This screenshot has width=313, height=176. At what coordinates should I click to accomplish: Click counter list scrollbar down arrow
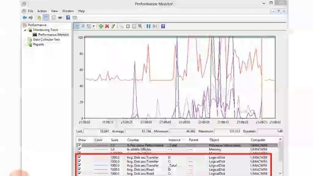280,174
